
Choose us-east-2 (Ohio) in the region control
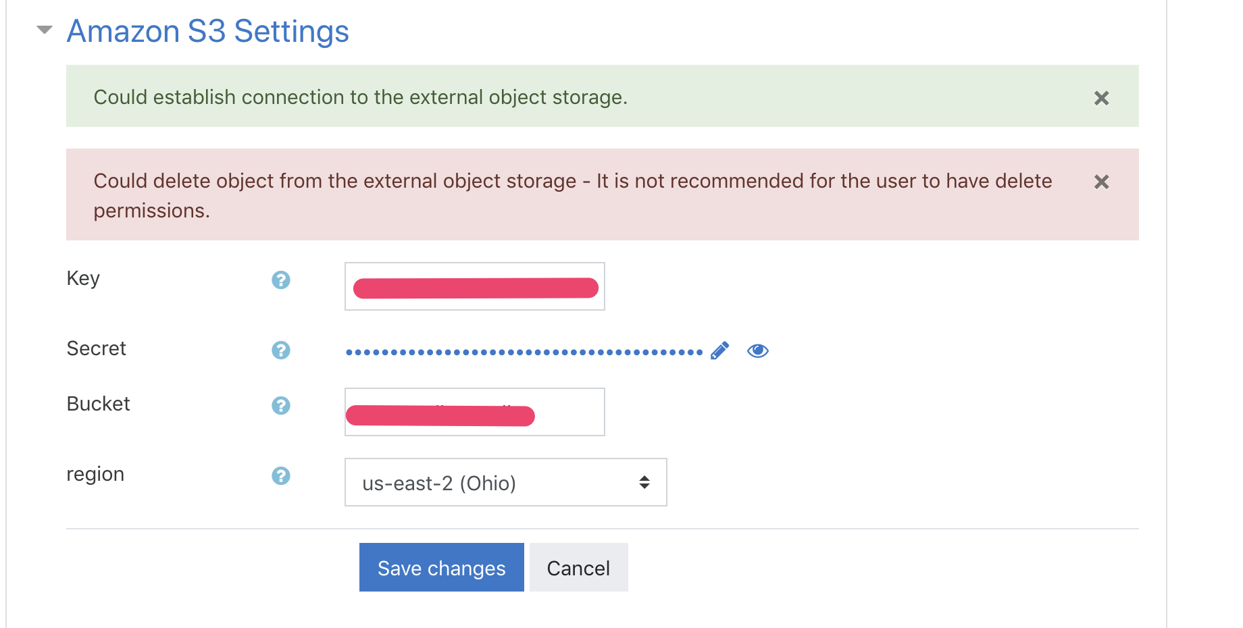coord(505,482)
